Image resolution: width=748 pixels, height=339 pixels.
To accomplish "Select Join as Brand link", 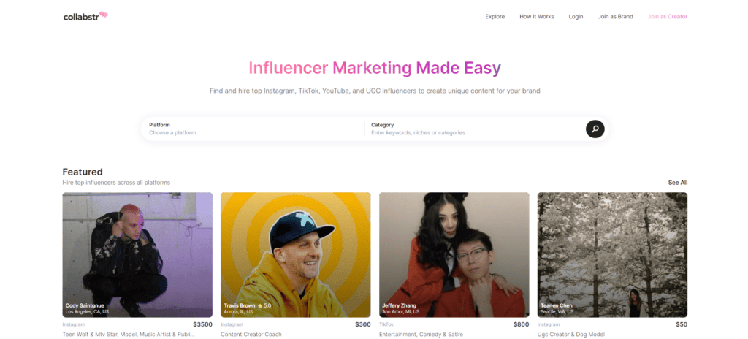I will 615,16.
